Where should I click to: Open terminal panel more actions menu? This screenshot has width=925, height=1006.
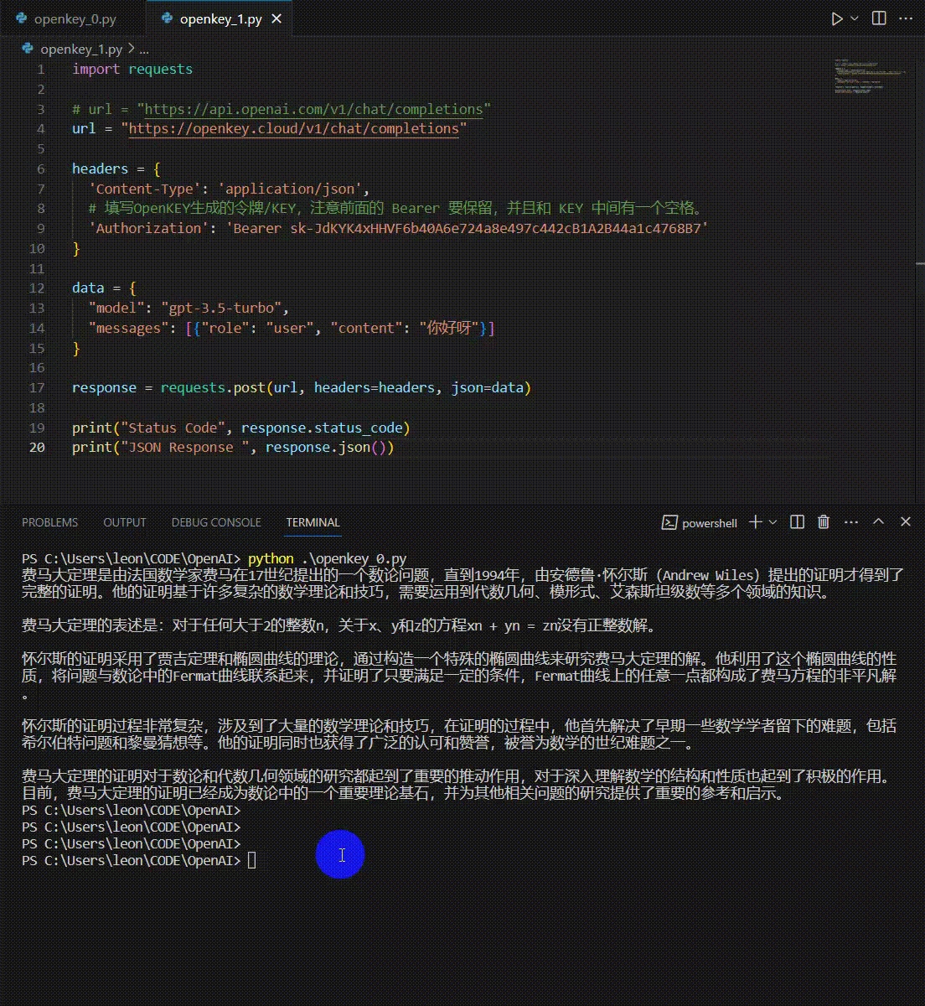click(851, 521)
